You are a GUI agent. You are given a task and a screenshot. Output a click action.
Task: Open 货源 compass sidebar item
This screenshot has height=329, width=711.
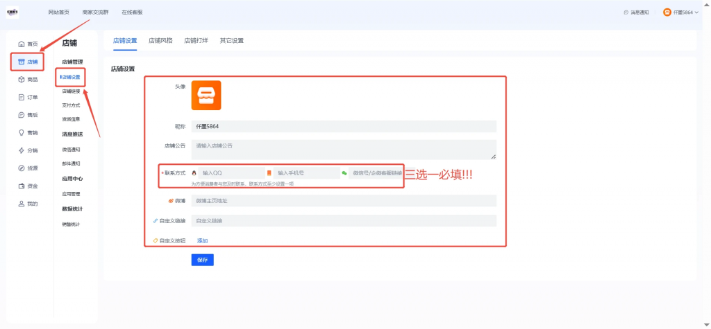point(28,168)
